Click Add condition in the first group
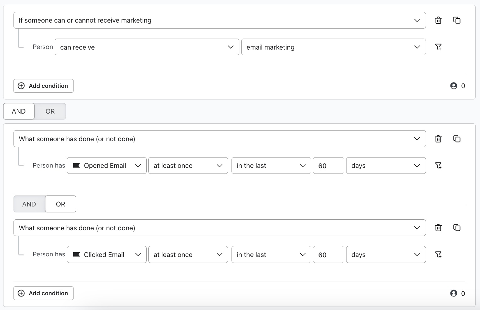 tap(43, 86)
